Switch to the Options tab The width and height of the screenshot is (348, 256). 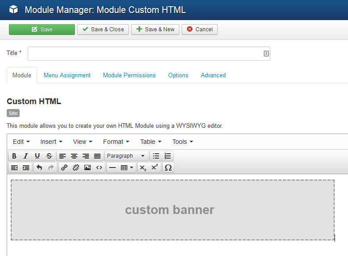[x=178, y=76]
